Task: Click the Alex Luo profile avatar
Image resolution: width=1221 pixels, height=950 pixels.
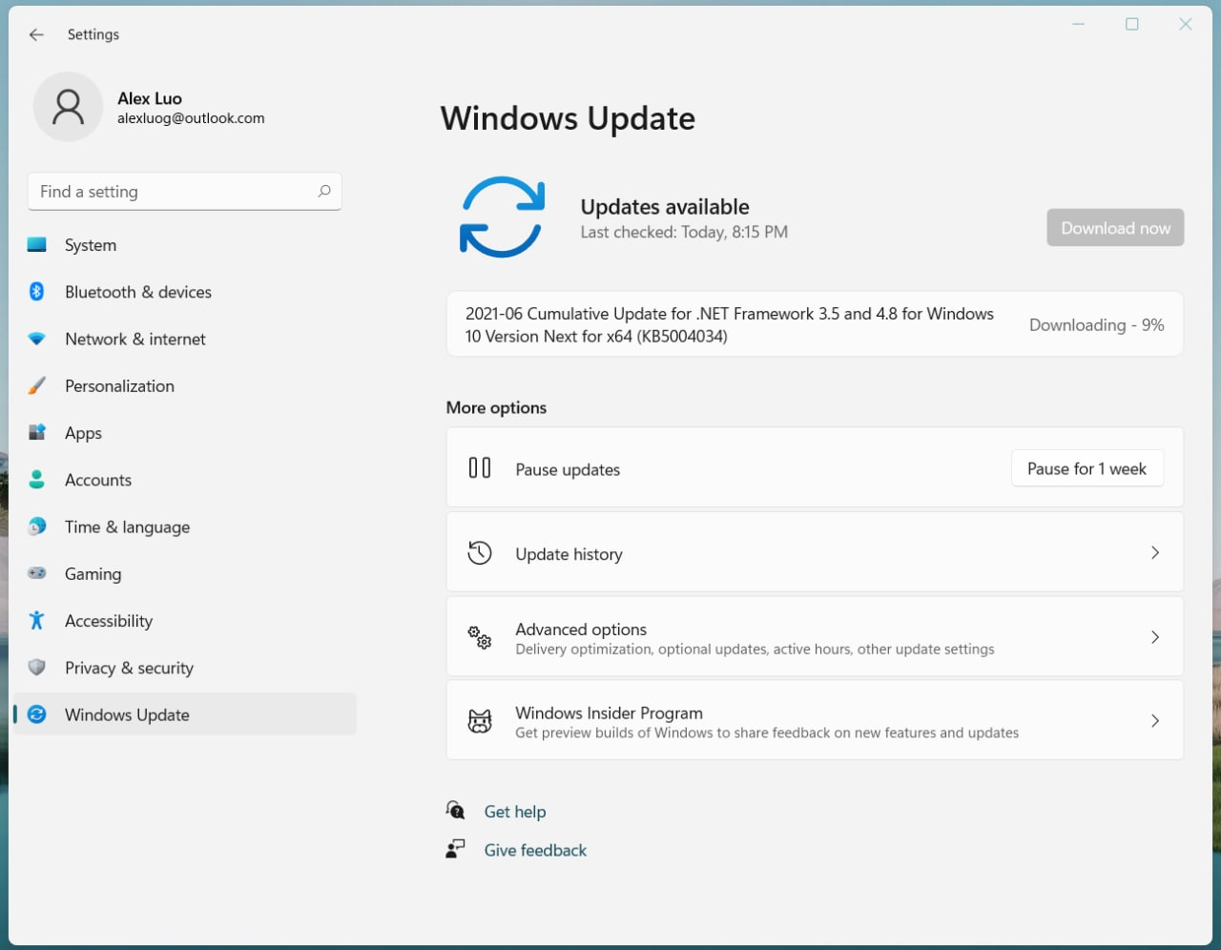Action: pos(68,107)
